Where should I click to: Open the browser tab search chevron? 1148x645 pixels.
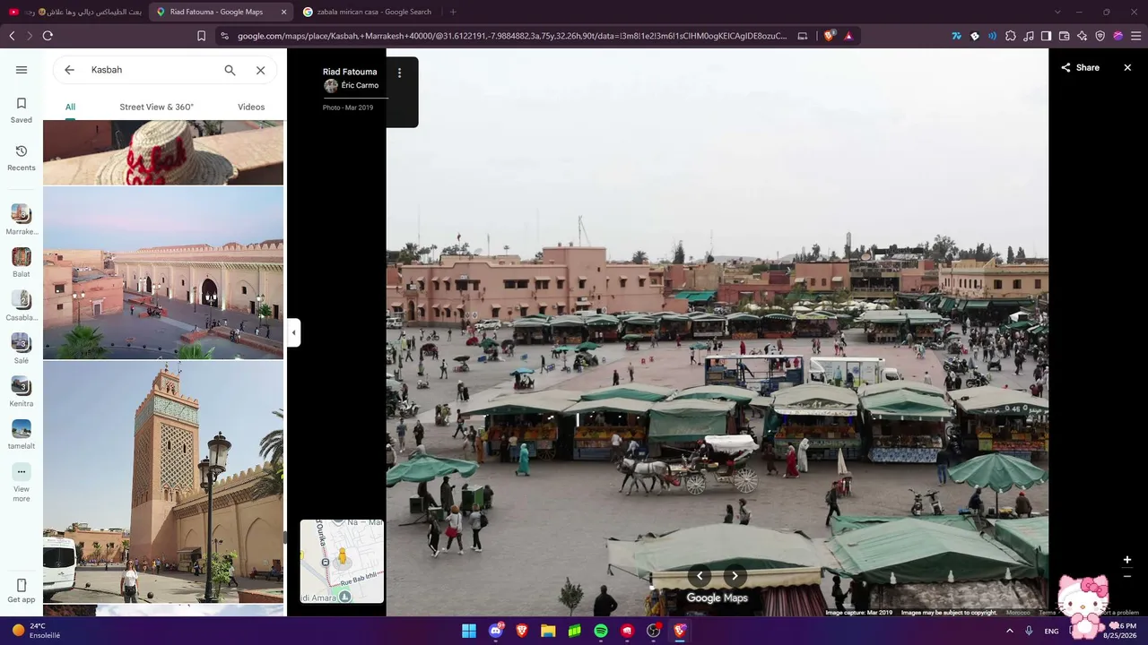point(1057,12)
